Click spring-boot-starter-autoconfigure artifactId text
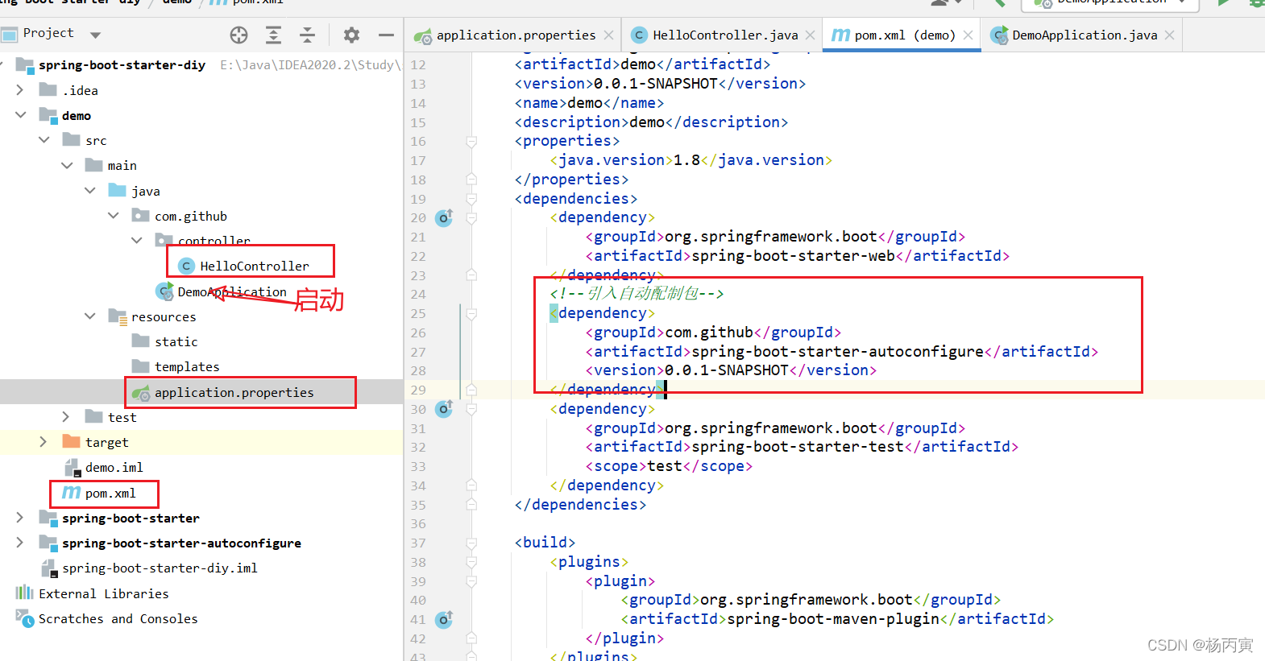The image size is (1265, 661). (837, 351)
